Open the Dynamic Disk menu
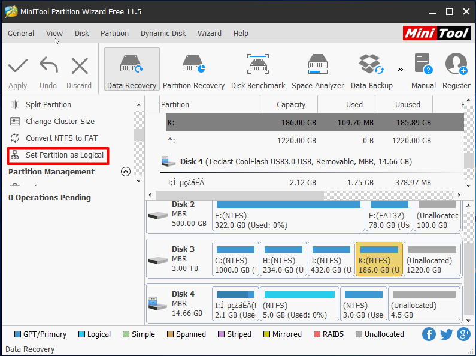This screenshot has height=356, width=476. [163, 34]
